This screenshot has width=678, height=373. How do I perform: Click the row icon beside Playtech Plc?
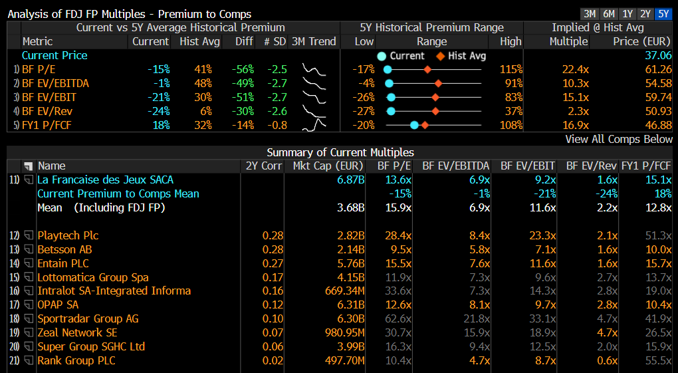[x=29, y=235]
